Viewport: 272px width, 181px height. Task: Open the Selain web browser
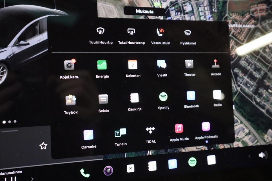(x=103, y=99)
